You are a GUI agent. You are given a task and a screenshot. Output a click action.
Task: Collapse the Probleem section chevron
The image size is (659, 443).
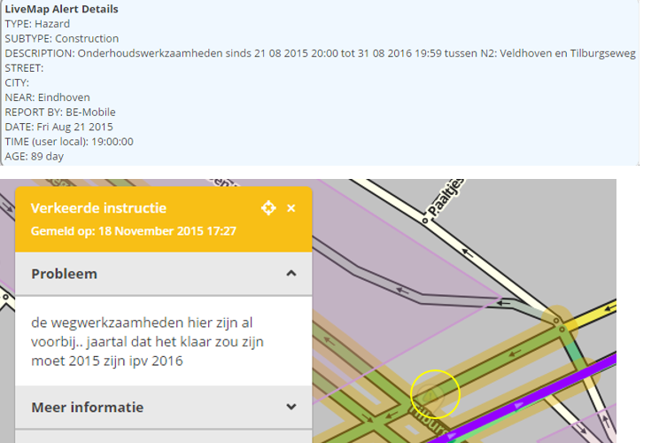pyautogui.click(x=291, y=274)
